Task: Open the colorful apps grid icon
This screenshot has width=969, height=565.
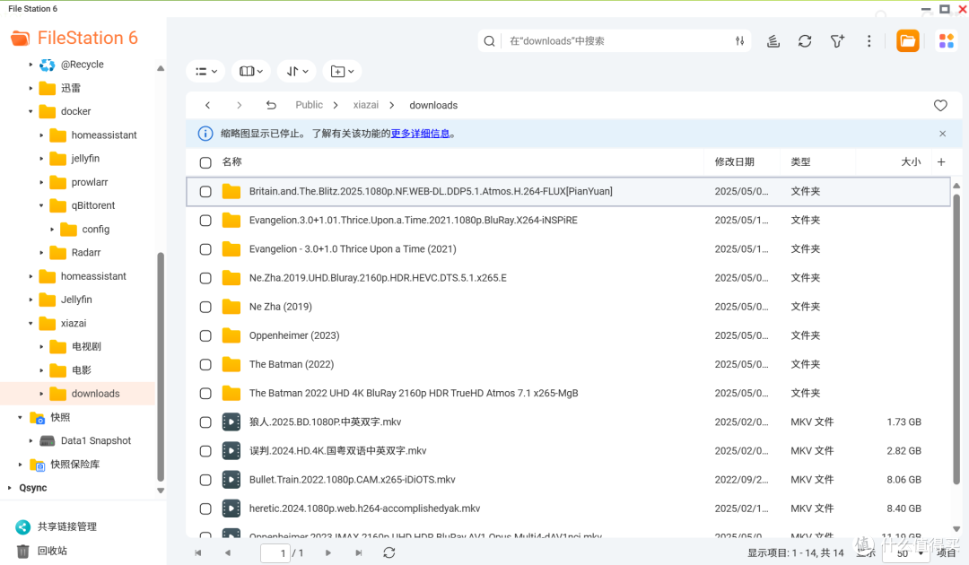Action: tap(947, 41)
